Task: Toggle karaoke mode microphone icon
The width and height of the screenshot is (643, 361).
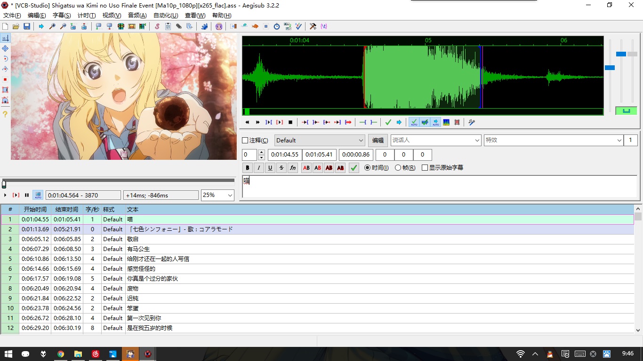Action: tap(471, 122)
